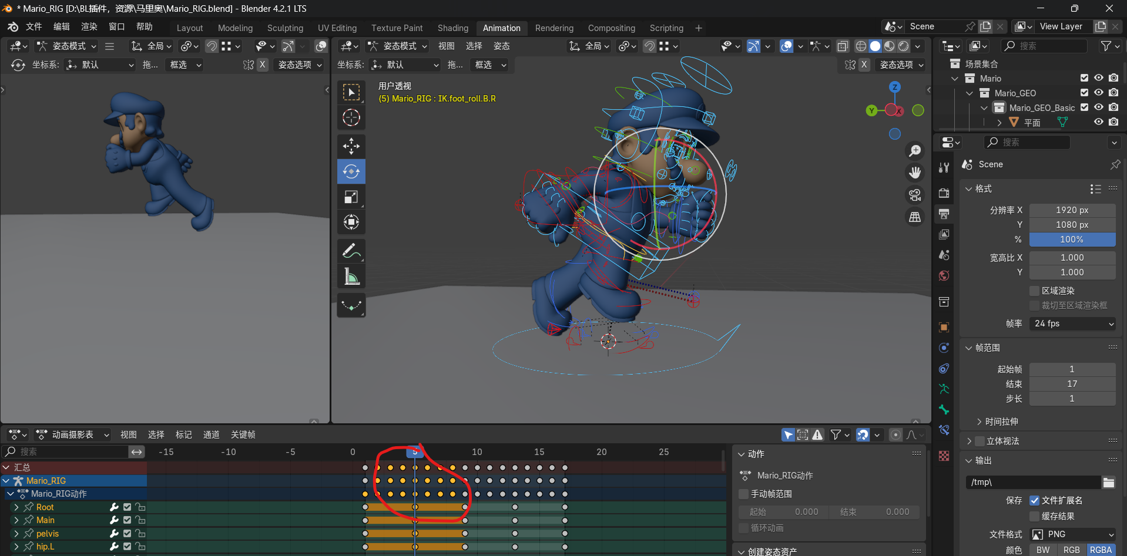This screenshot has width=1127, height=556.
Task: Collapse the 格式 panel
Action: (x=968, y=188)
